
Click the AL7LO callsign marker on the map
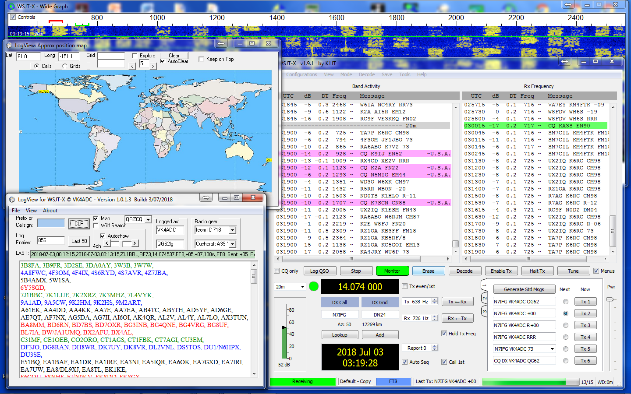(x=44, y=92)
